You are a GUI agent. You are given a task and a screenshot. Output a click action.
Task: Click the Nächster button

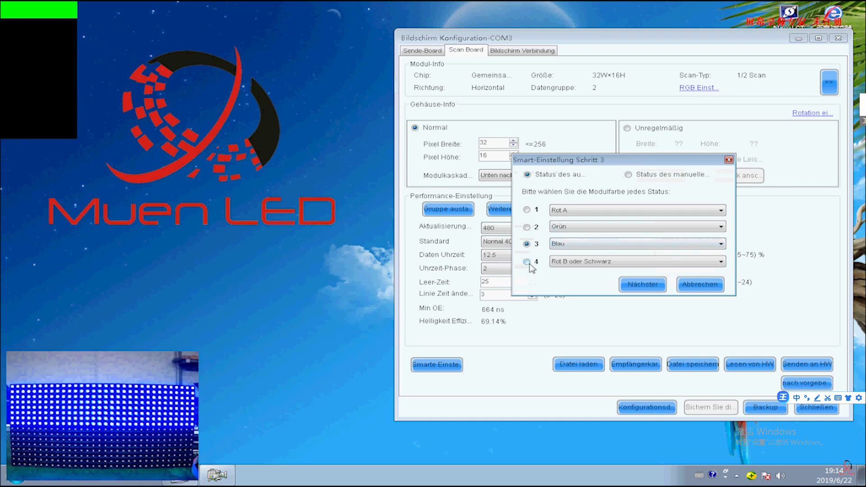click(x=642, y=285)
